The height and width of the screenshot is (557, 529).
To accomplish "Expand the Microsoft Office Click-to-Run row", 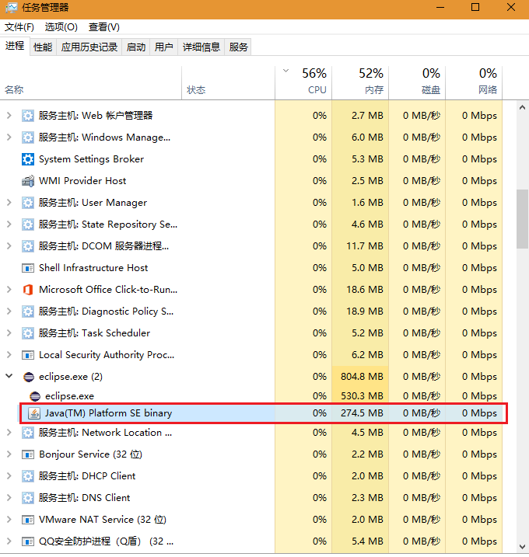I will pyautogui.click(x=9, y=290).
